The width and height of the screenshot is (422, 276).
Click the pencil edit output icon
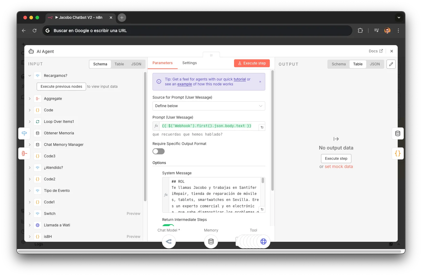[391, 64]
